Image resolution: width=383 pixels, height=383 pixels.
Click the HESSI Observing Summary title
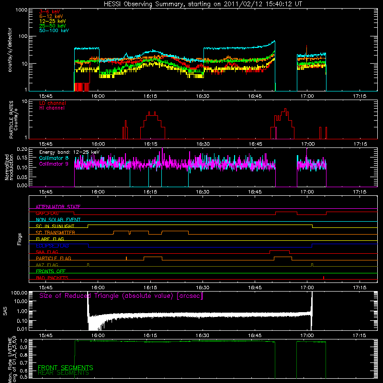pyautogui.click(x=203, y=4)
